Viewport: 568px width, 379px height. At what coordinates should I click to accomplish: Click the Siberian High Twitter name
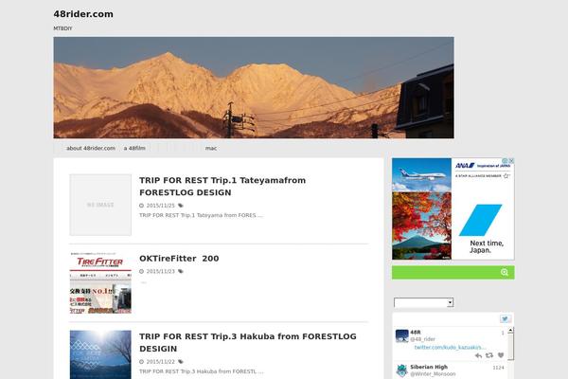429,367
